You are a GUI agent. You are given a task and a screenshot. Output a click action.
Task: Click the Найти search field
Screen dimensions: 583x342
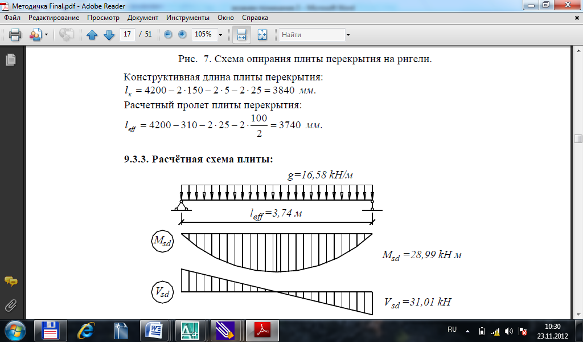click(312, 35)
